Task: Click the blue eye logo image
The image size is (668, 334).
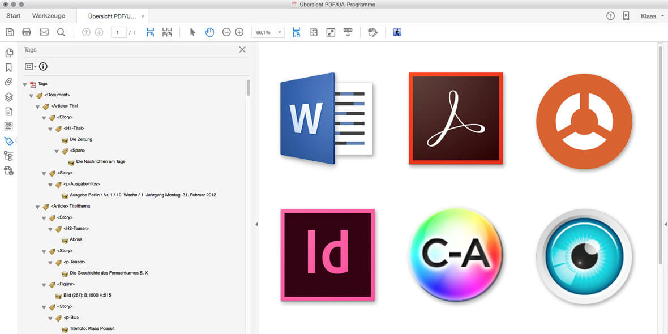Action: (x=584, y=256)
